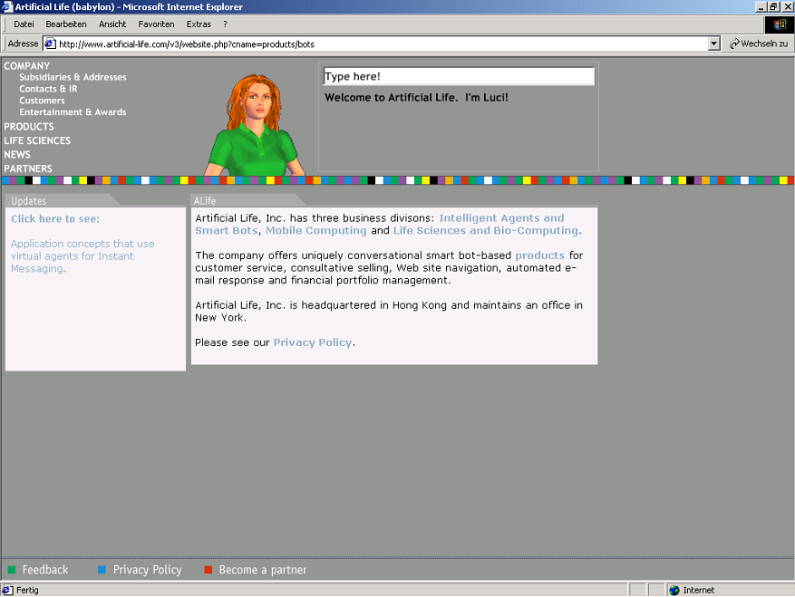Open the Customers link
Viewport: 795px width, 597px height.
pyautogui.click(x=42, y=101)
